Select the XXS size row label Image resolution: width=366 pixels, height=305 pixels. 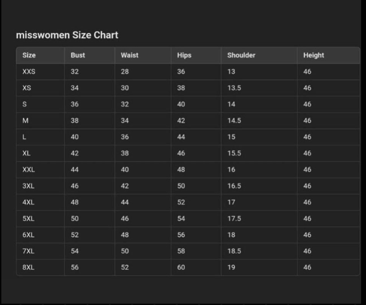(29, 72)
